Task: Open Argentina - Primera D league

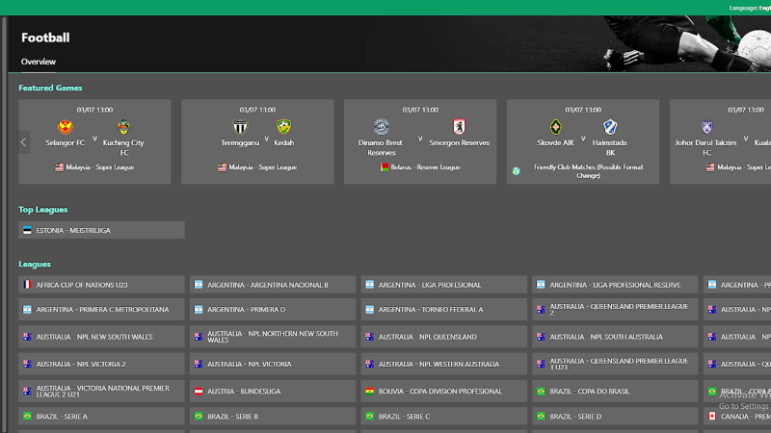Action: (273, 309)
